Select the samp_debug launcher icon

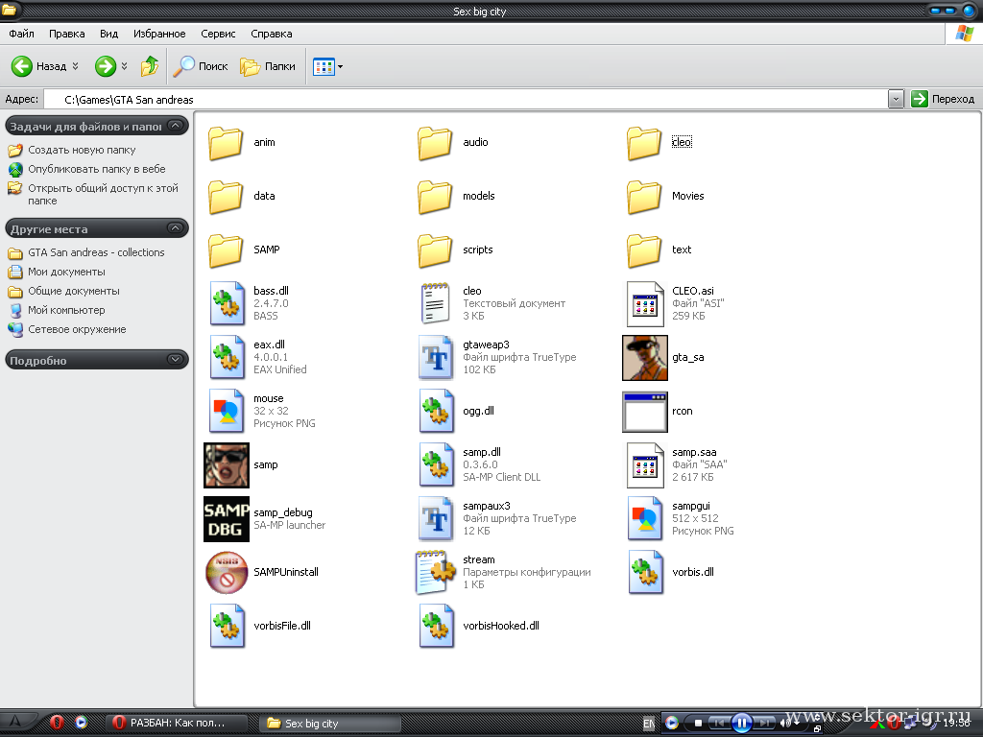coord(227,519)
